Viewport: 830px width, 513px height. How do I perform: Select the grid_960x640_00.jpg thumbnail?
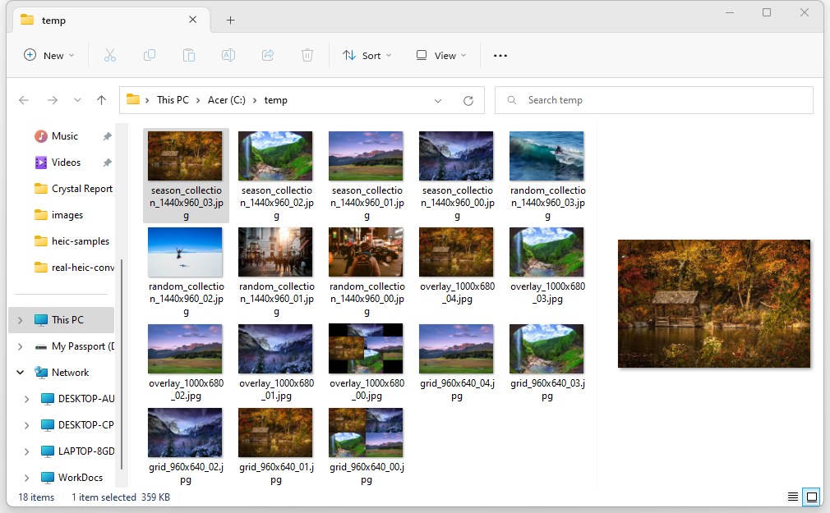click(x=366, y=433)
